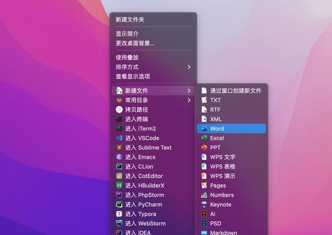Click the PSD Photoshop icon
This screenshot has width=332, height=235.
204,223
